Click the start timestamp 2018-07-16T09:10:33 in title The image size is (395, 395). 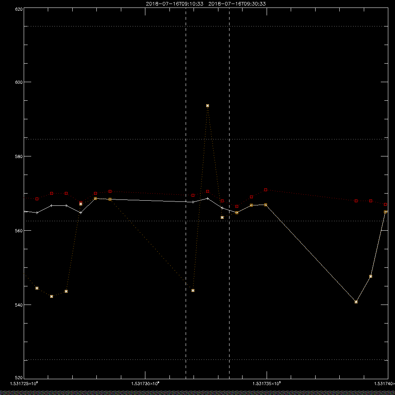point(175,4)
